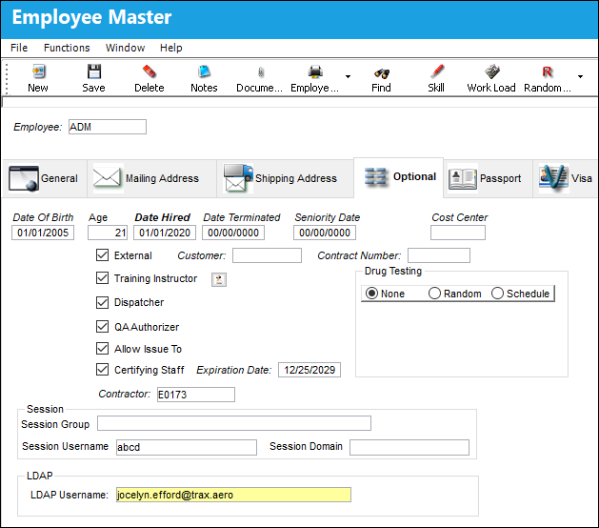The width and height of the screenshot is (599, 528).
Task: Uncheck the External checkbox
Action: tap(103, 255)
